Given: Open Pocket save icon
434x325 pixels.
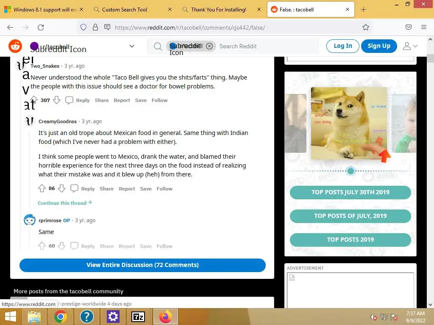Looking at the screenshot, I should pyautogui.click(x=408, y=27).
